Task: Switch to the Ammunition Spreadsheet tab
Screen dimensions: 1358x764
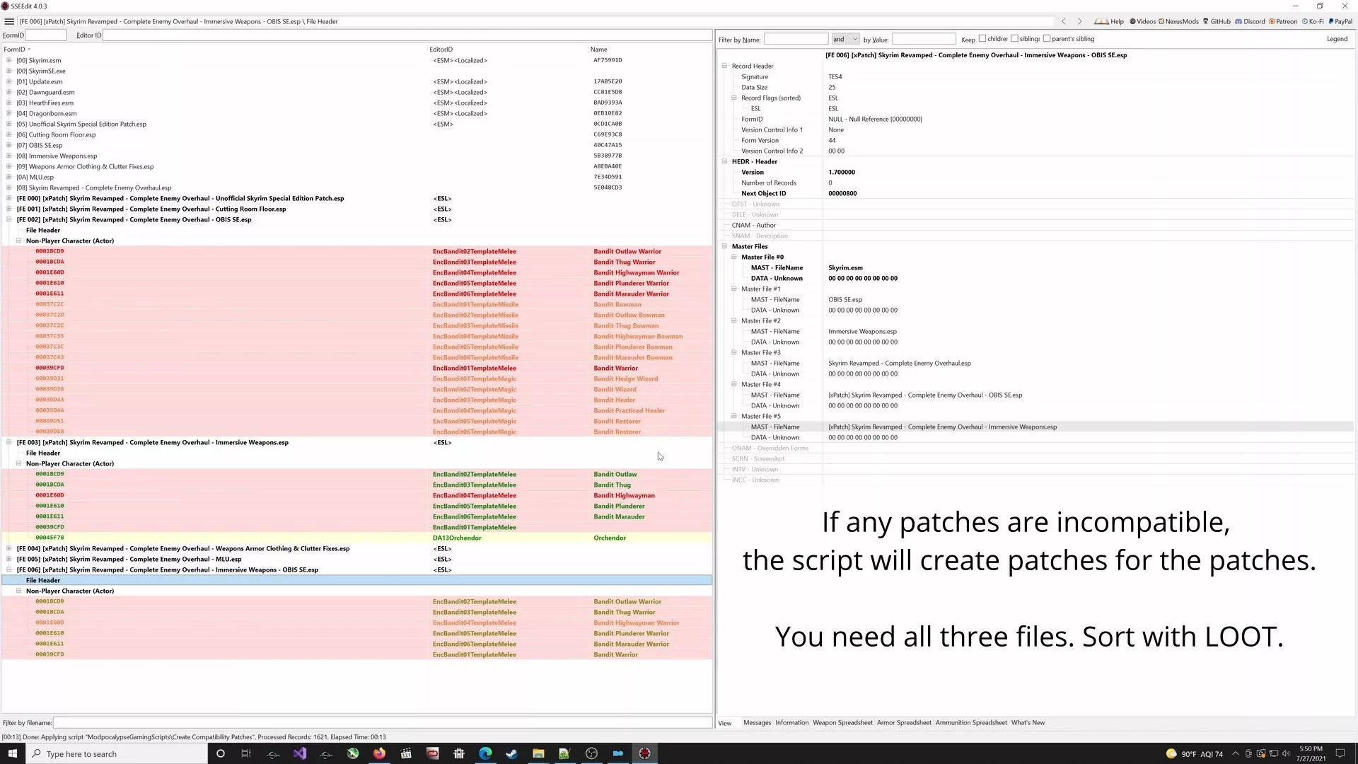Action: click(x=971, y=722)
